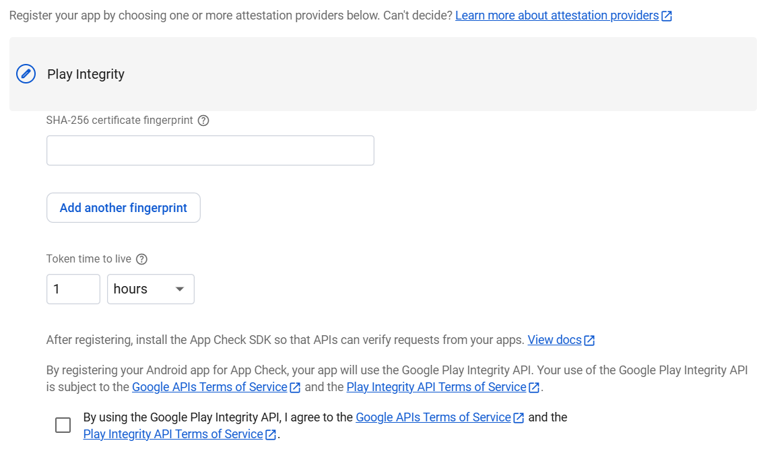Open Google APIs Terms of Service link in paragraph

(x=209, y=387)
